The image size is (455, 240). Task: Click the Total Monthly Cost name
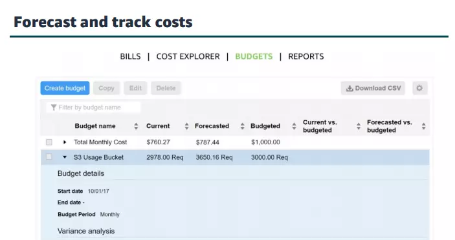pos(100,142)
